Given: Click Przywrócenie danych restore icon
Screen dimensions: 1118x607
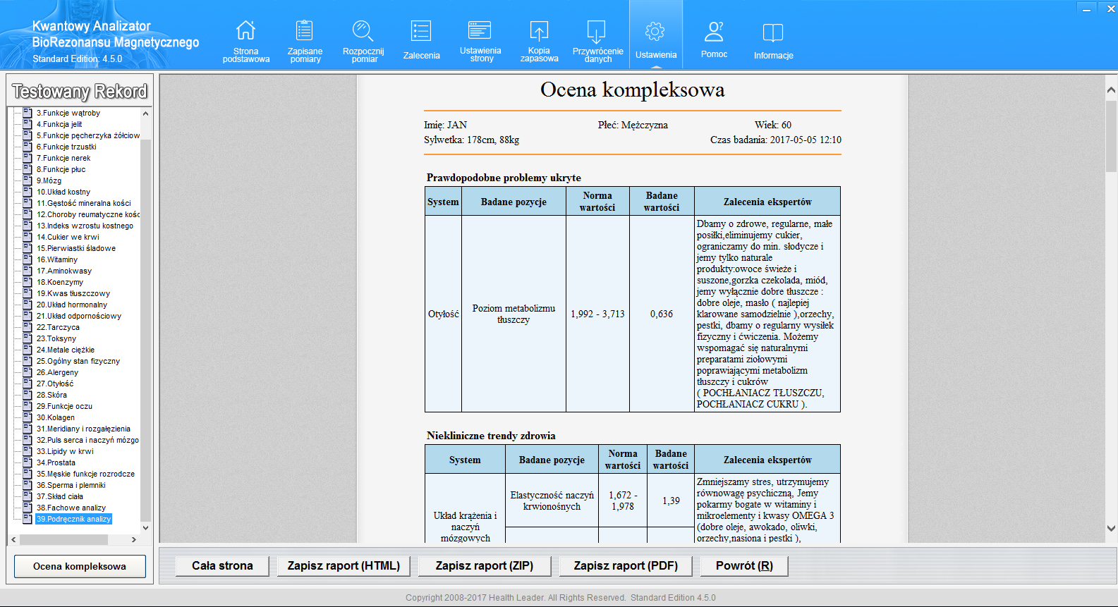Looking at the screenshot, I should coord(597,41).
